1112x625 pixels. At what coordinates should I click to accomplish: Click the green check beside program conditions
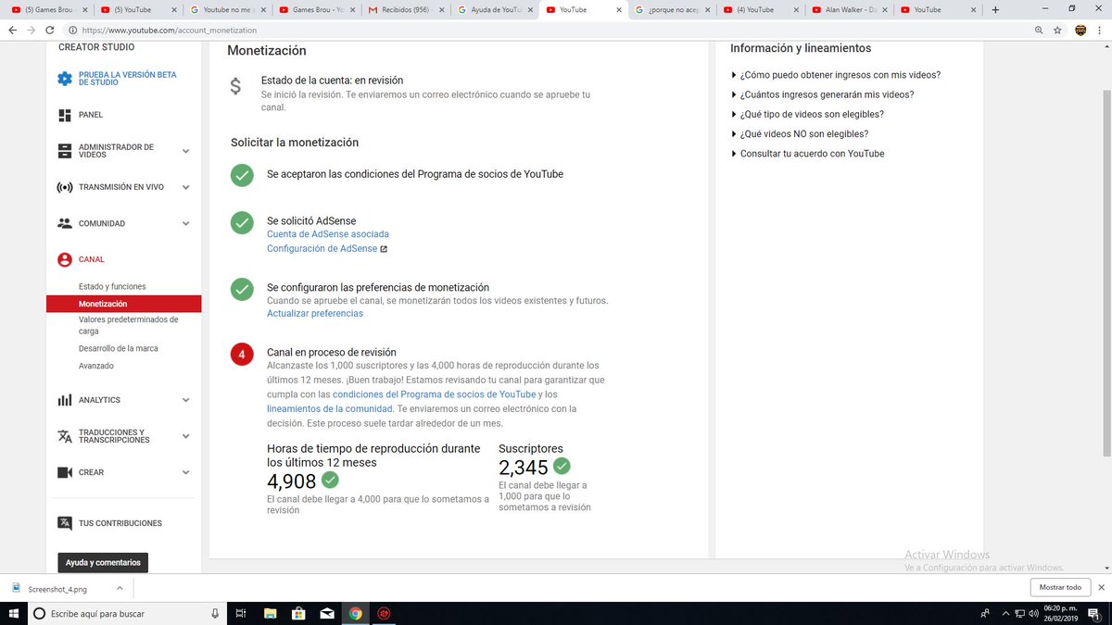click(x=242, y=174)
